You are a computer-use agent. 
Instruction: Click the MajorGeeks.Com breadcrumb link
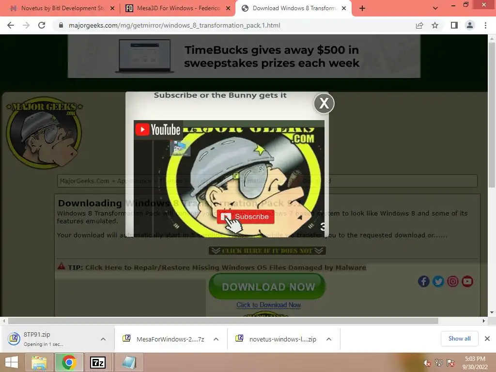84,181
